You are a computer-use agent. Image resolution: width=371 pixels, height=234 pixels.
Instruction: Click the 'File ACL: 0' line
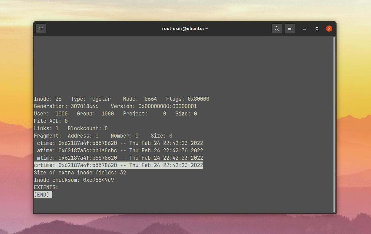click(51, 121)
